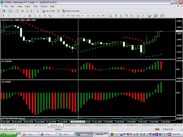Switch to the NZDUSDm,H1 chart tab
The width and height of the screenshot is (183, 137).
click(x=8, y=125)
